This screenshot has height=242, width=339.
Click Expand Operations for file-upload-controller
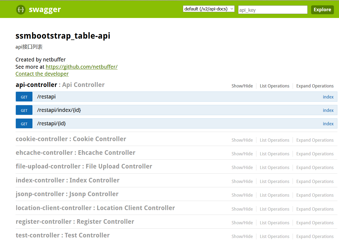coord(315,168)
